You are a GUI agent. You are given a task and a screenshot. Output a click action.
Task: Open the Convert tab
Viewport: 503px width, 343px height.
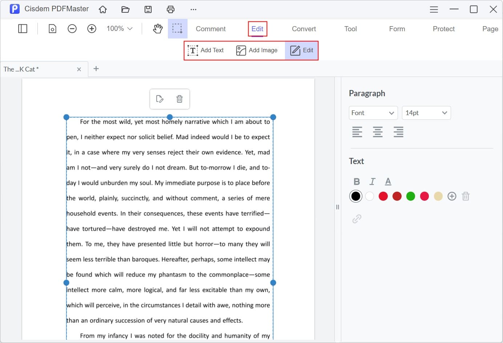coord(304,29)
